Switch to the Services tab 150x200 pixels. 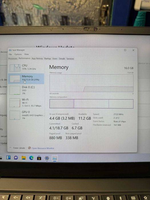(x=70, y=59)
